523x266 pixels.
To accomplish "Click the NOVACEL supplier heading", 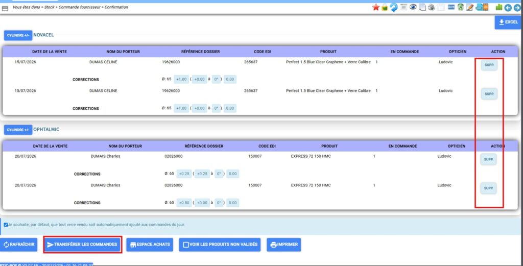I will (43, 35).
